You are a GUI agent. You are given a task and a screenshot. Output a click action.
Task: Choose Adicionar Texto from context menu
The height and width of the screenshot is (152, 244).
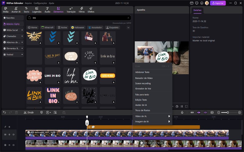point(142,72)
